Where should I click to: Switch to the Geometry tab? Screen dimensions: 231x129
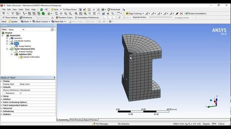(64, 120)
